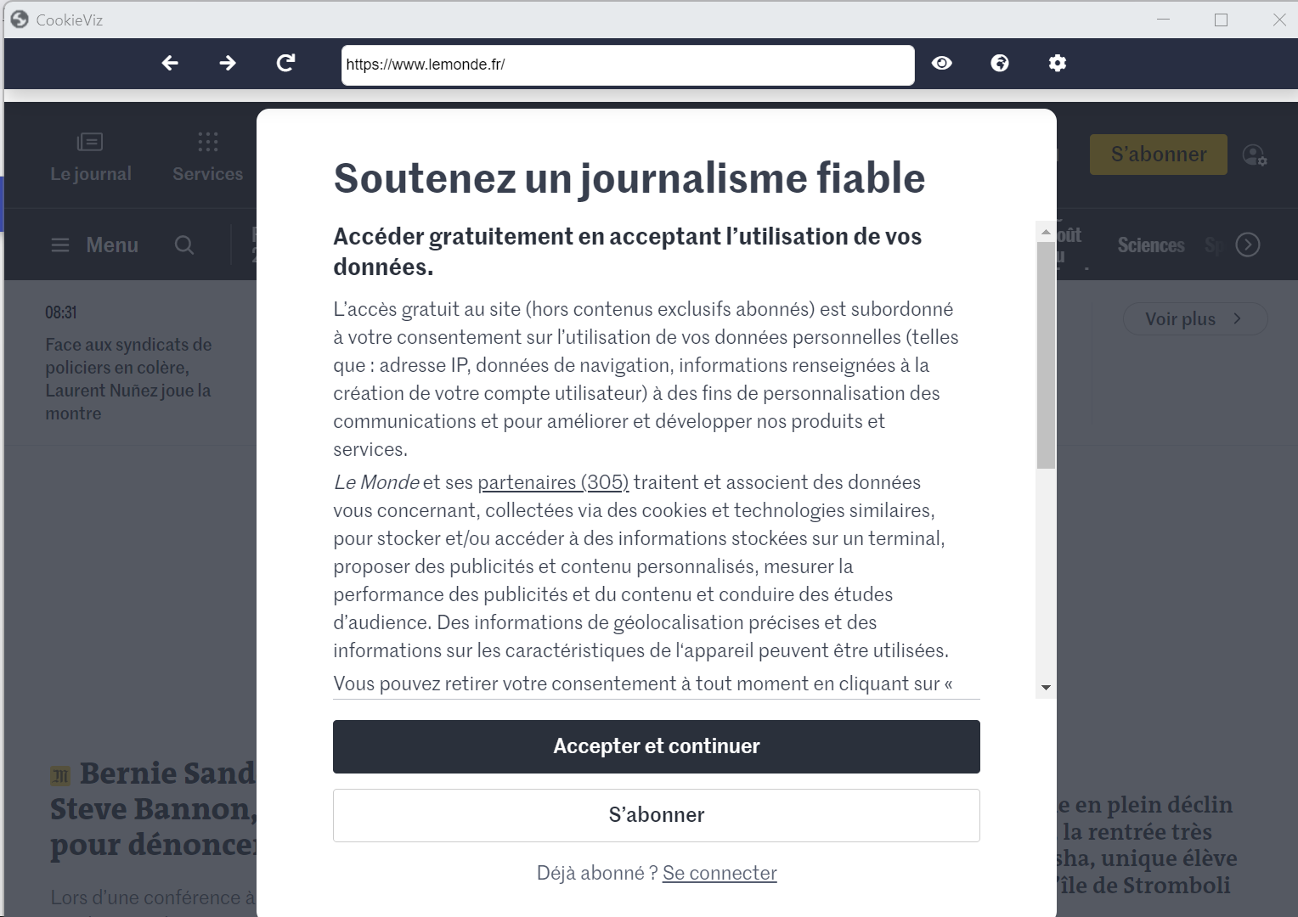Open the globe icon in toolbar
1298x917 pixels.
point(1000,63)
